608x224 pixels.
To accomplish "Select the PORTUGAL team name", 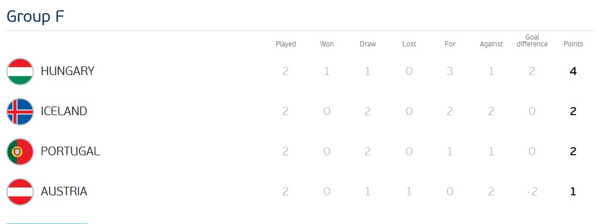I will [x=70, y=151].
